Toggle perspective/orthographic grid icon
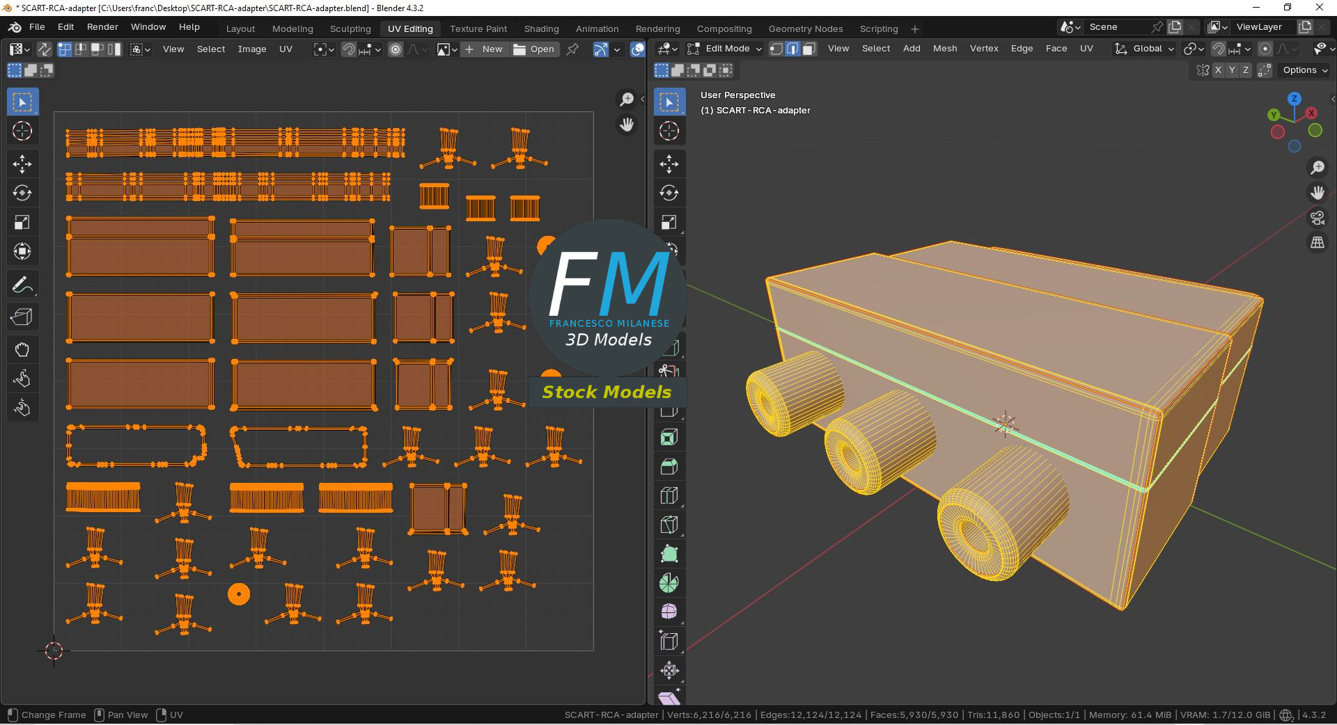This screenshot has height=725, width=1337. click(x=1318, y=243)
